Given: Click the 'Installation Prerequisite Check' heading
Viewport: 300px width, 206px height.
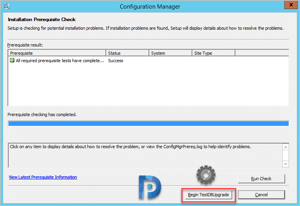Looking at the screenshot, I should [x=42, y=20].
